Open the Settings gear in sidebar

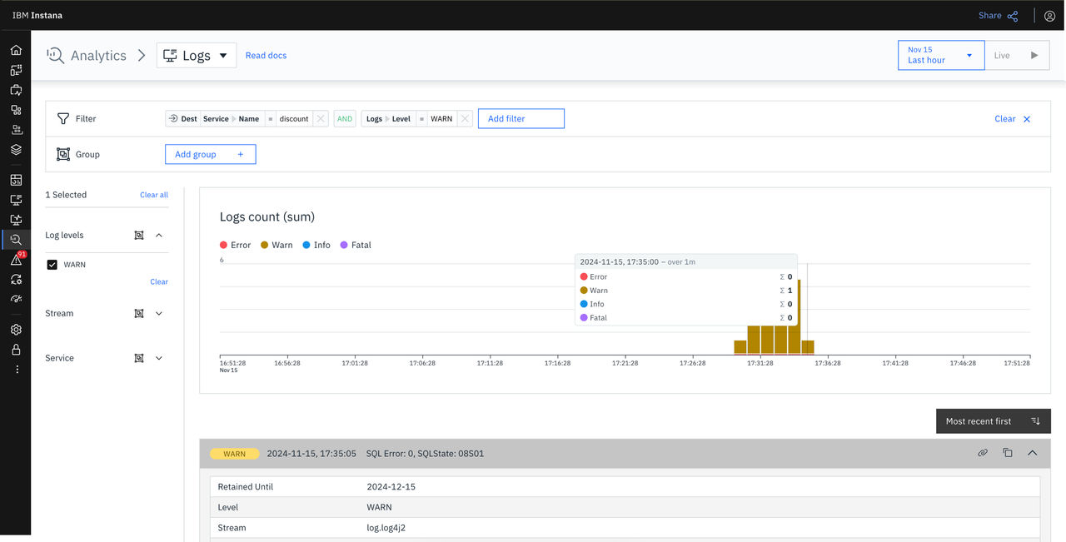coord(16,330)
